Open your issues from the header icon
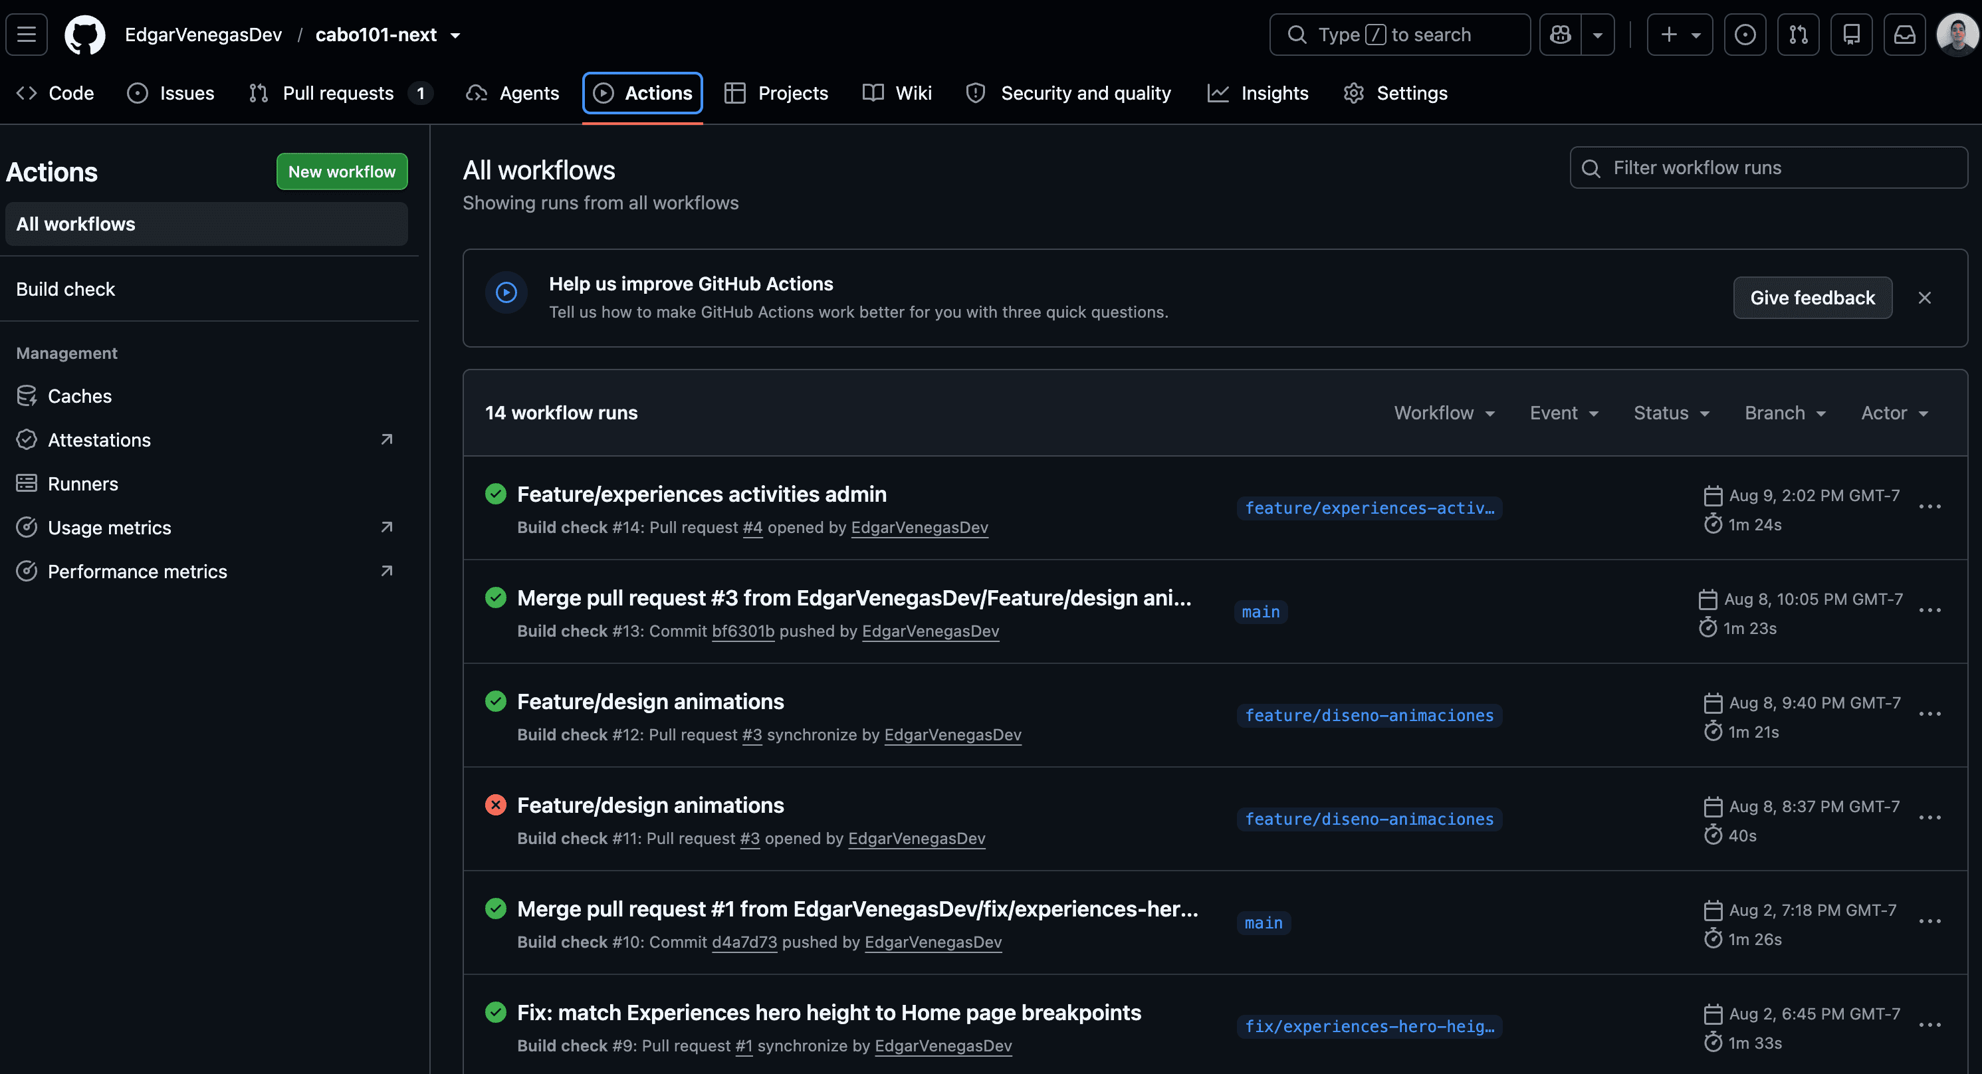The width and height of the screenshot is (1982, 1074). pos(1745,35)
